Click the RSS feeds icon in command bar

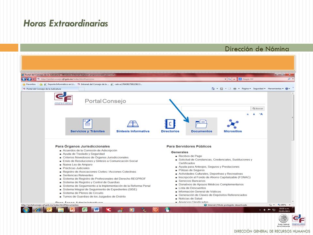click(x=221, y=88)
